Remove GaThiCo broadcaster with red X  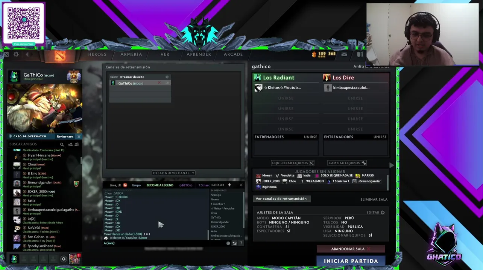point(159,83)
